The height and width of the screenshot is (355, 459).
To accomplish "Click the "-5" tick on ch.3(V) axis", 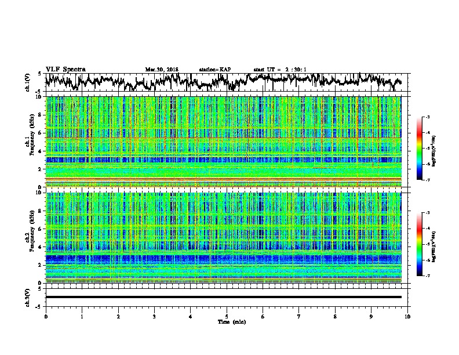I will click(38, 307).
